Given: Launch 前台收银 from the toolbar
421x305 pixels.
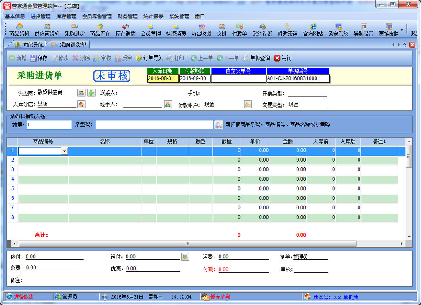Looking at the screenshot, I should click(201, 30).
